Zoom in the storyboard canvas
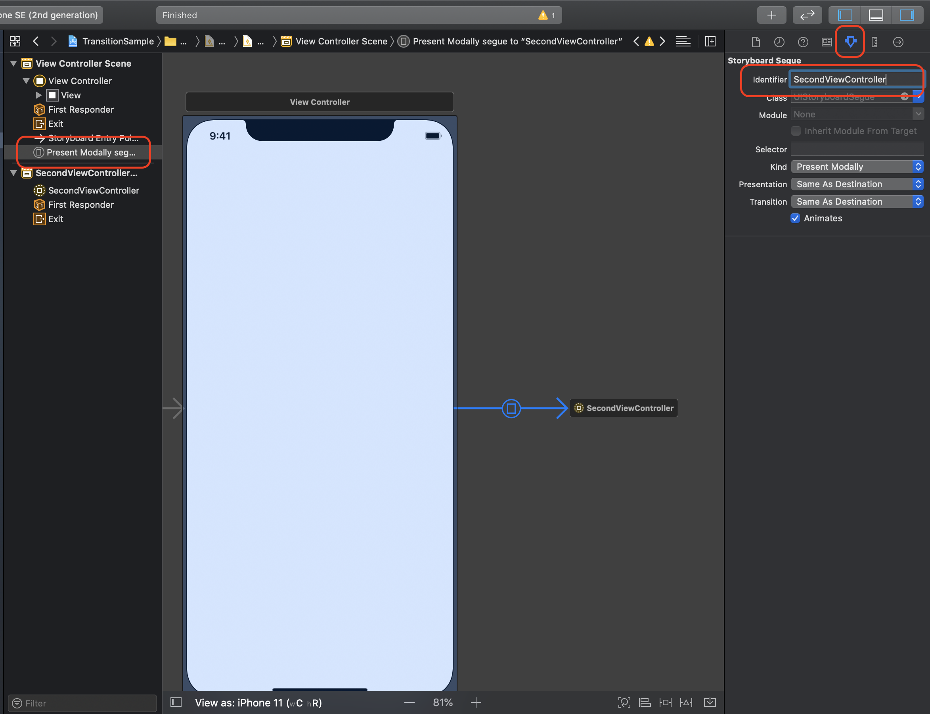930x714 pixels. [476, 702]
